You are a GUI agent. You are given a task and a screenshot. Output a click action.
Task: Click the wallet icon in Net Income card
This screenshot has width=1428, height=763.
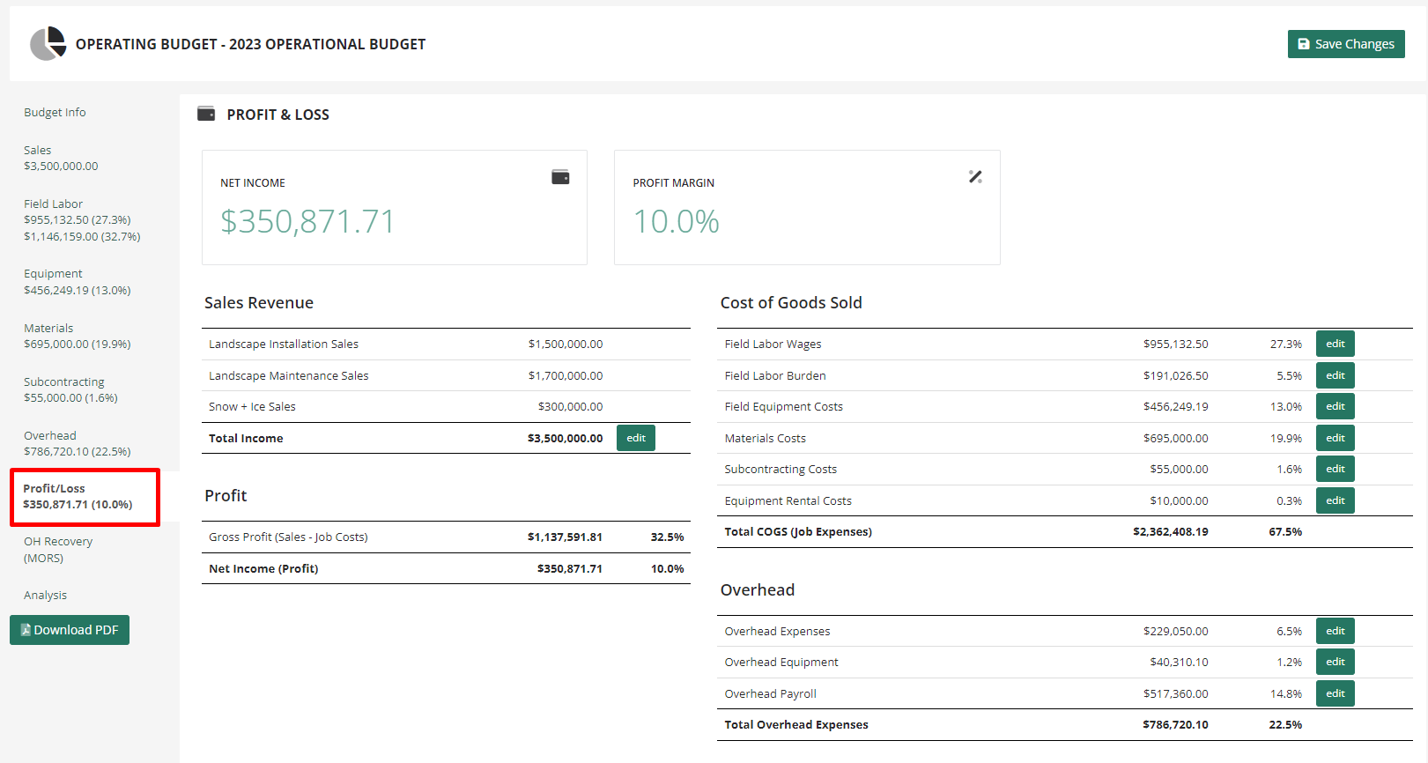pos(560,177)
